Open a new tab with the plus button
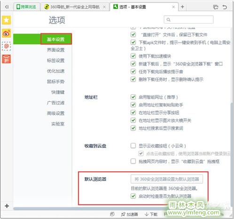Viewport: 234px width, 219px height. tap(182, 7)
